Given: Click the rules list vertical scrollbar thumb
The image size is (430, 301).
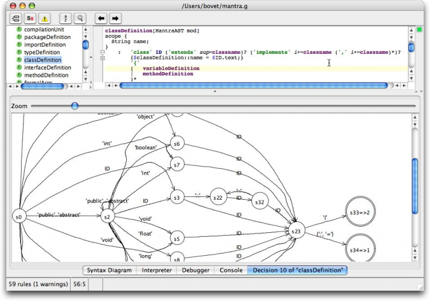Looking at the screenshot, I should [85, 45].
